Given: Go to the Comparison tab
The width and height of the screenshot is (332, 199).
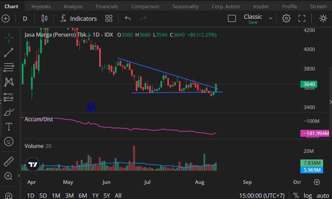Looking at the screenshot, I should click(x=145, y=7).
